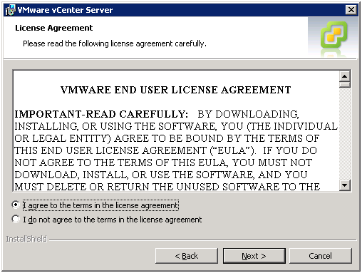Viewport: 362px width, 273px height.
Task: Click the 'License Agreement' header title
Action: (54, 28)
